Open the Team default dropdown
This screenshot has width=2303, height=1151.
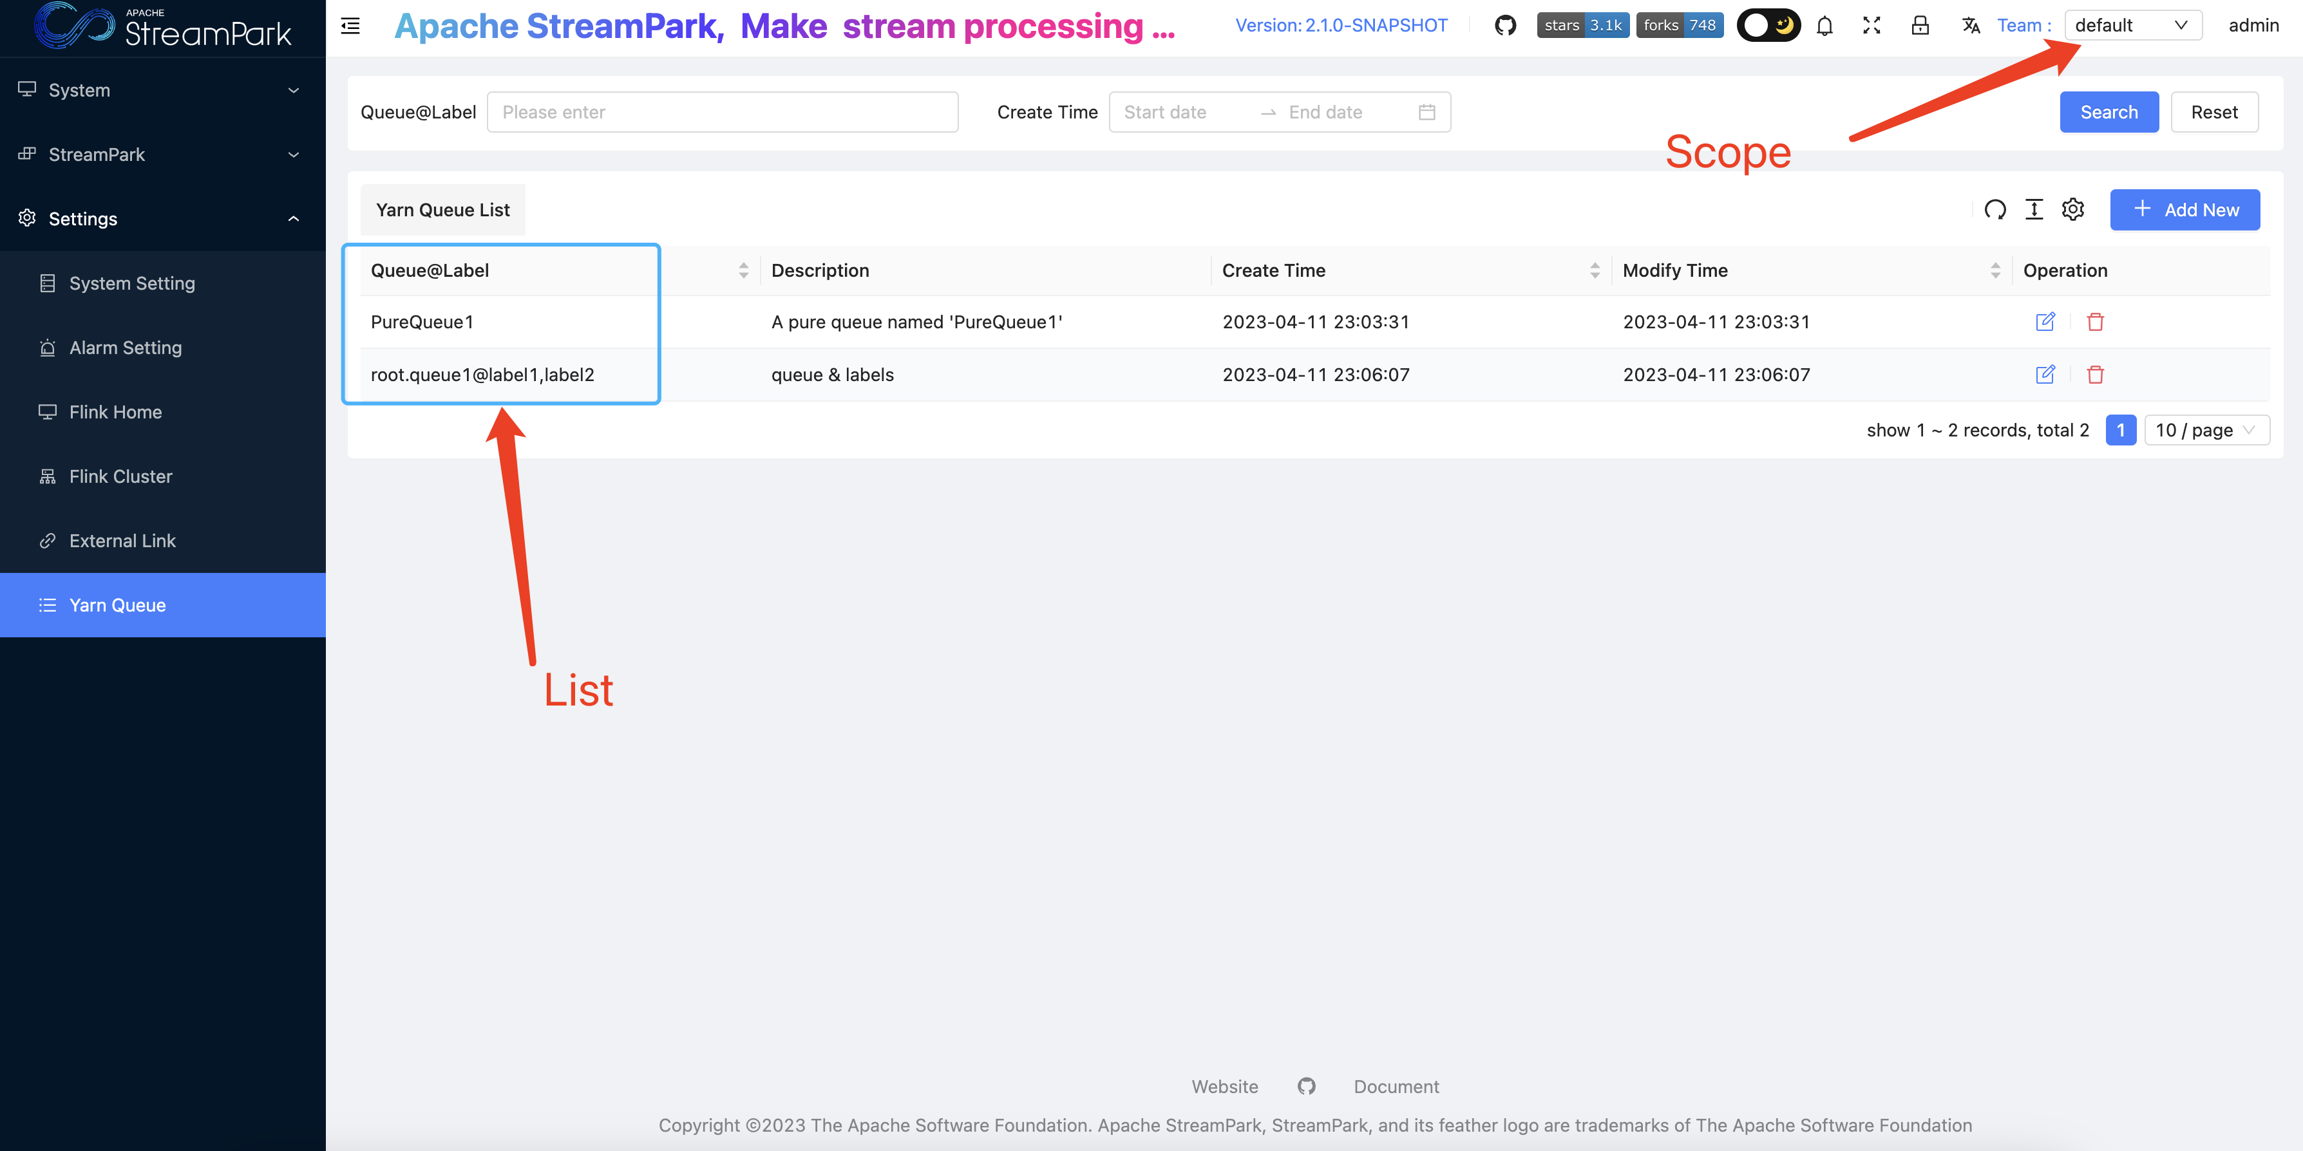pyautogui.click(x=2132, y=26)
